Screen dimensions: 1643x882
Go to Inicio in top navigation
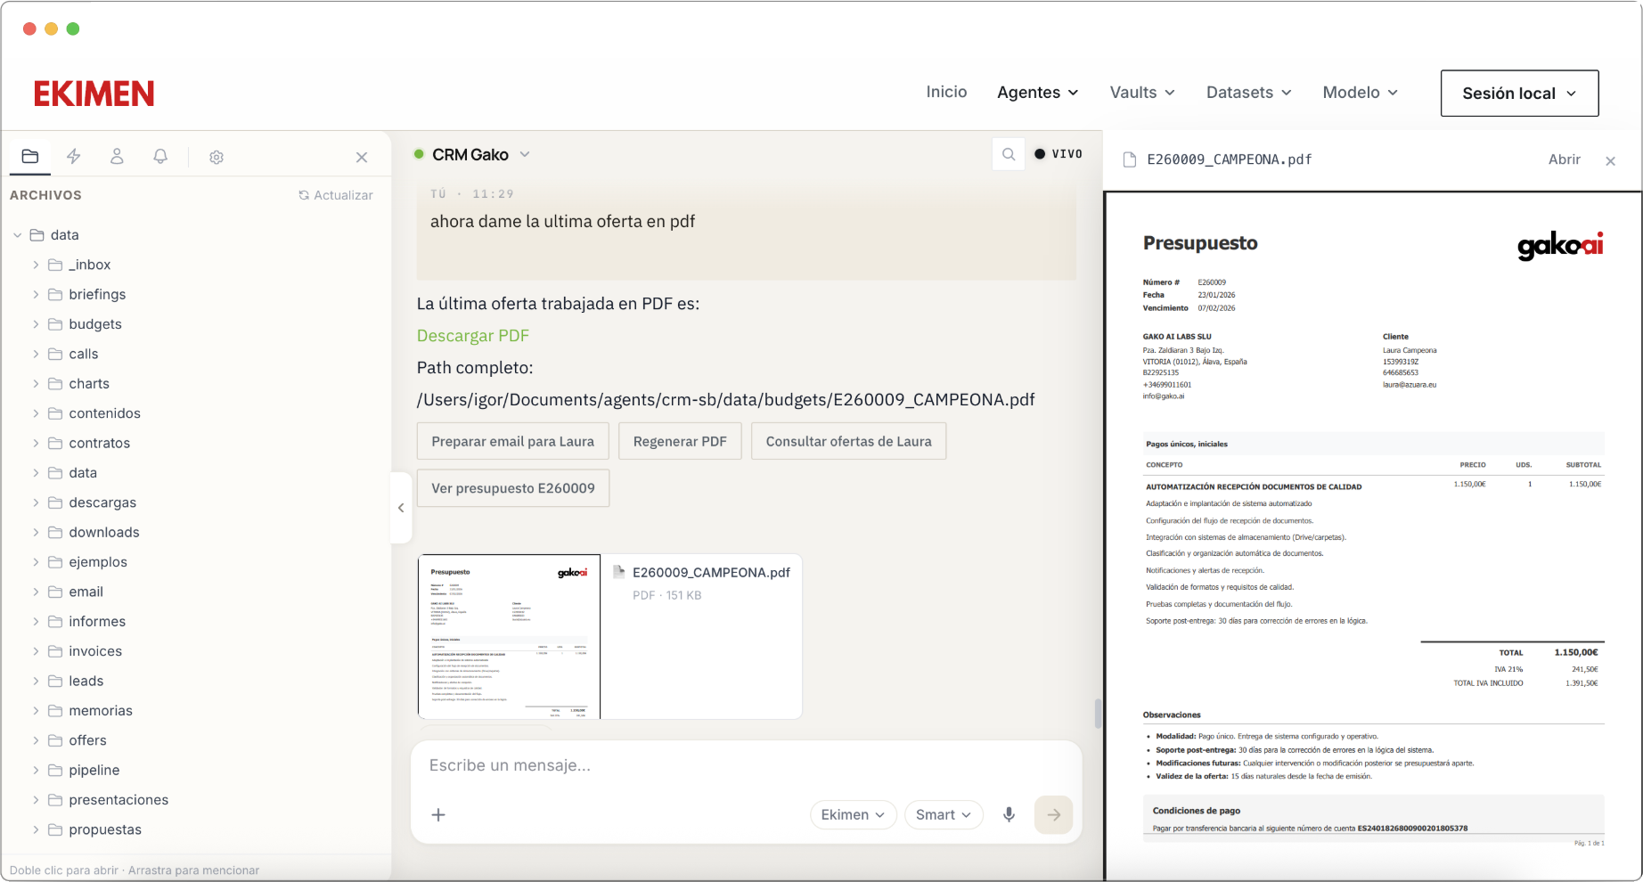tap(946, 92)
